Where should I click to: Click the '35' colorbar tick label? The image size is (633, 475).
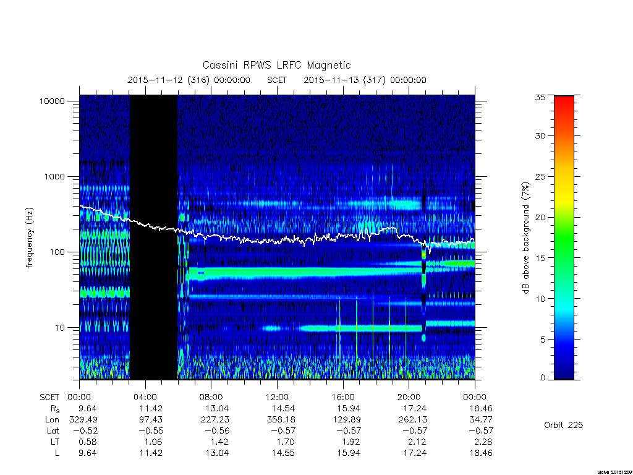(x=540, y=97)
